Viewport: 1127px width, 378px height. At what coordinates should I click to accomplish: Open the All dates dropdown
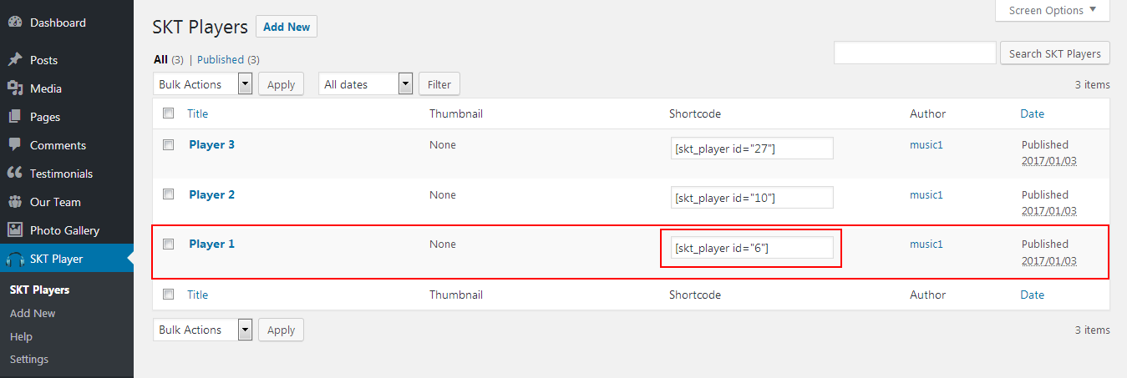coord(366,84)
